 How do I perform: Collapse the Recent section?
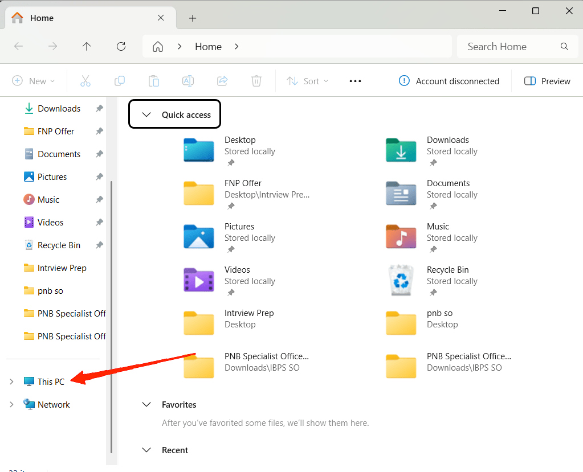[146, 450]
